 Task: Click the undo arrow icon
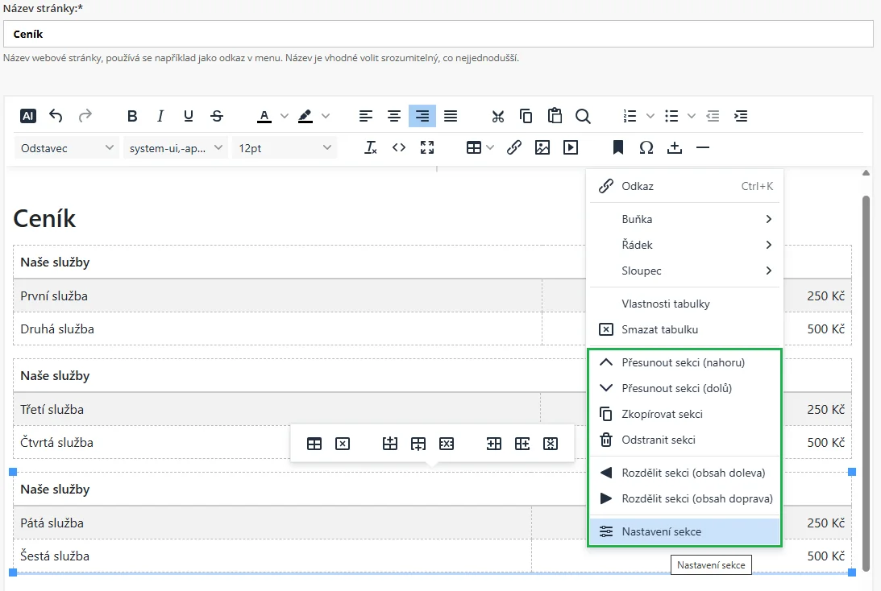point(56,116)
